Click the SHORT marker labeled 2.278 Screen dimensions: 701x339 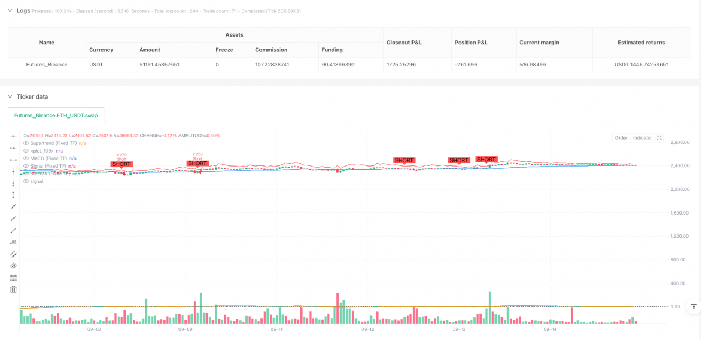121,164
